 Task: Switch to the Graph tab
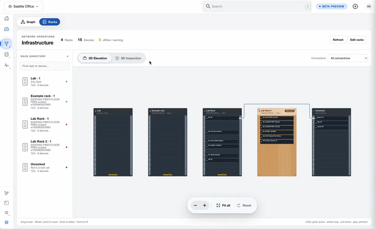pos(28,22)
